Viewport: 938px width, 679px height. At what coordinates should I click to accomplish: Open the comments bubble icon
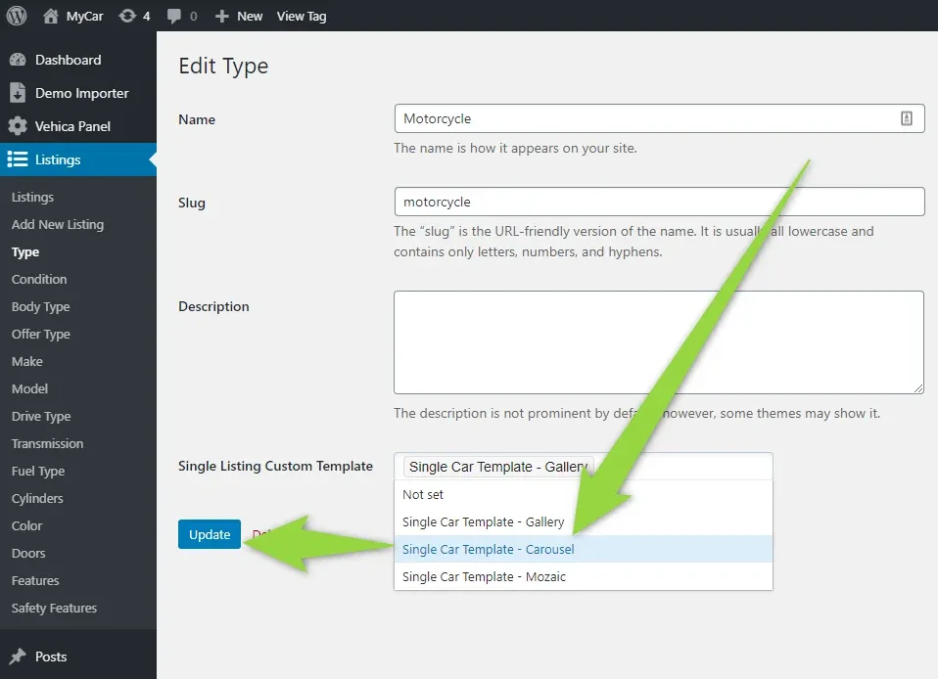(174, 16)
